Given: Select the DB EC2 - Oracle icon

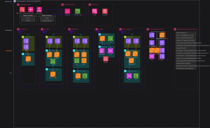Looking at the screenshot, I should pos(53,74).
